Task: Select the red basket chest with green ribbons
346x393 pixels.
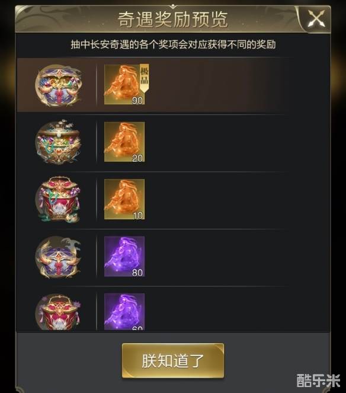Action: [59, 200]
